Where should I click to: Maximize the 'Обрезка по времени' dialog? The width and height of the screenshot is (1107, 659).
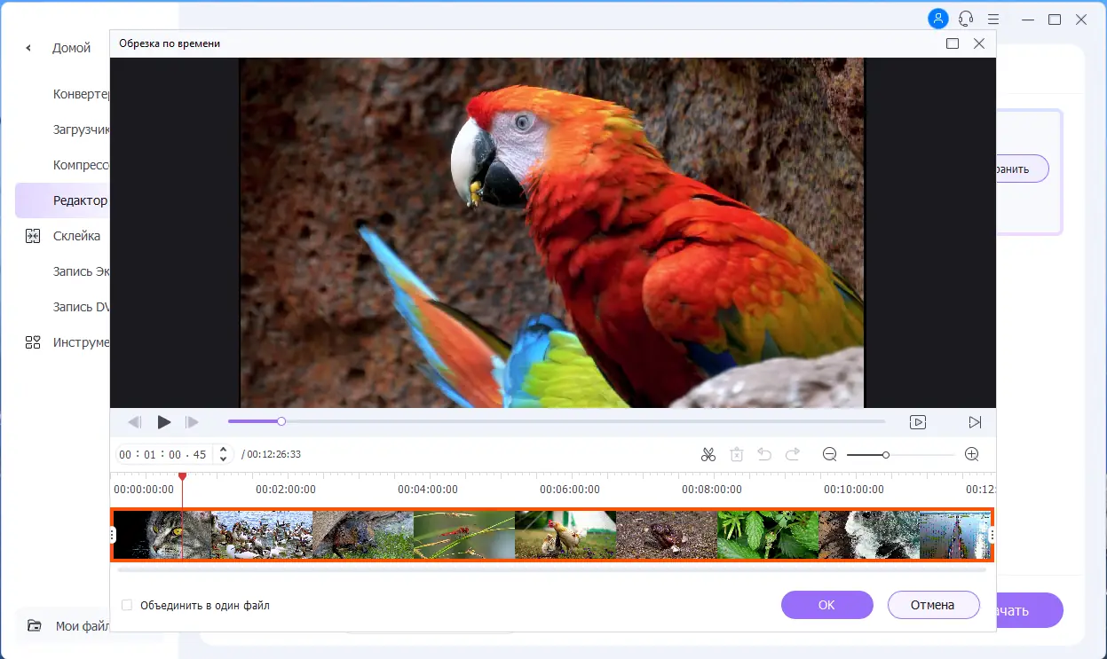tap(953, 43)
